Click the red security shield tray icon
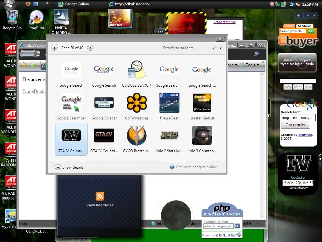This screenshot has width=322, height=242. (x=272, y=4)
